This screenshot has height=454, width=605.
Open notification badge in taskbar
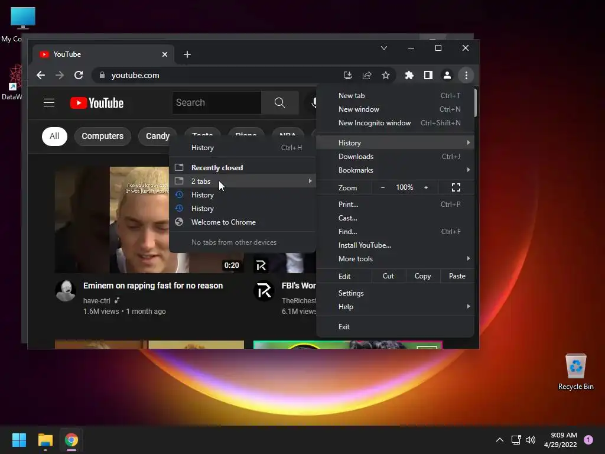click(588, 440)
